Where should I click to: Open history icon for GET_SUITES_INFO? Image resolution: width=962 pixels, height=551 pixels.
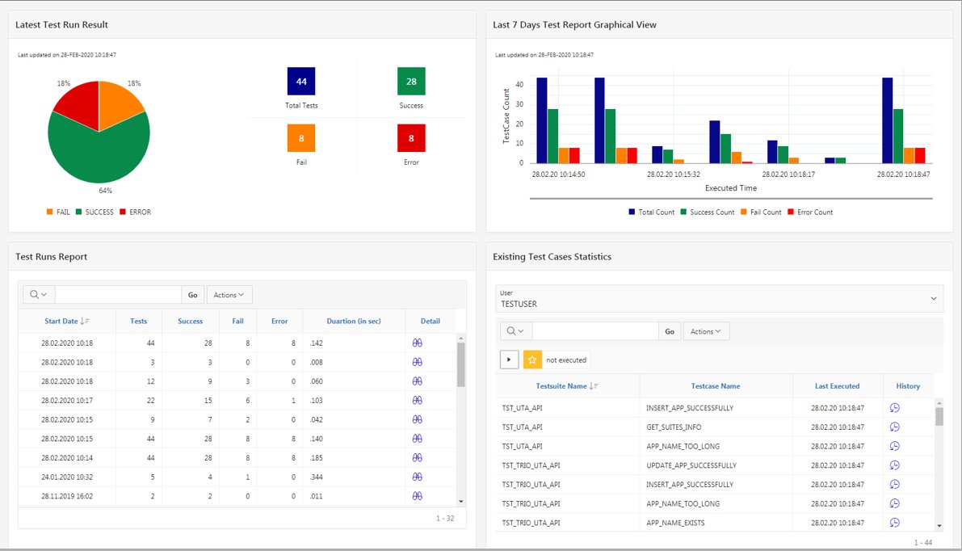894,427
